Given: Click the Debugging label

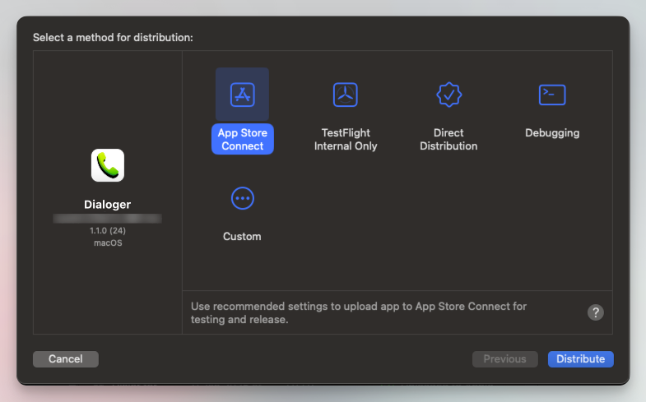Looking at the screenshot, I should (552, 133).
